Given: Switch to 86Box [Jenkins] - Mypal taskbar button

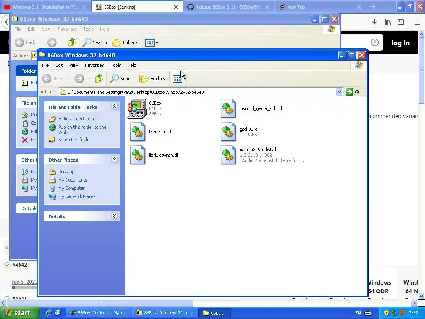Looking at the screenshot, I should coord(98,313).
